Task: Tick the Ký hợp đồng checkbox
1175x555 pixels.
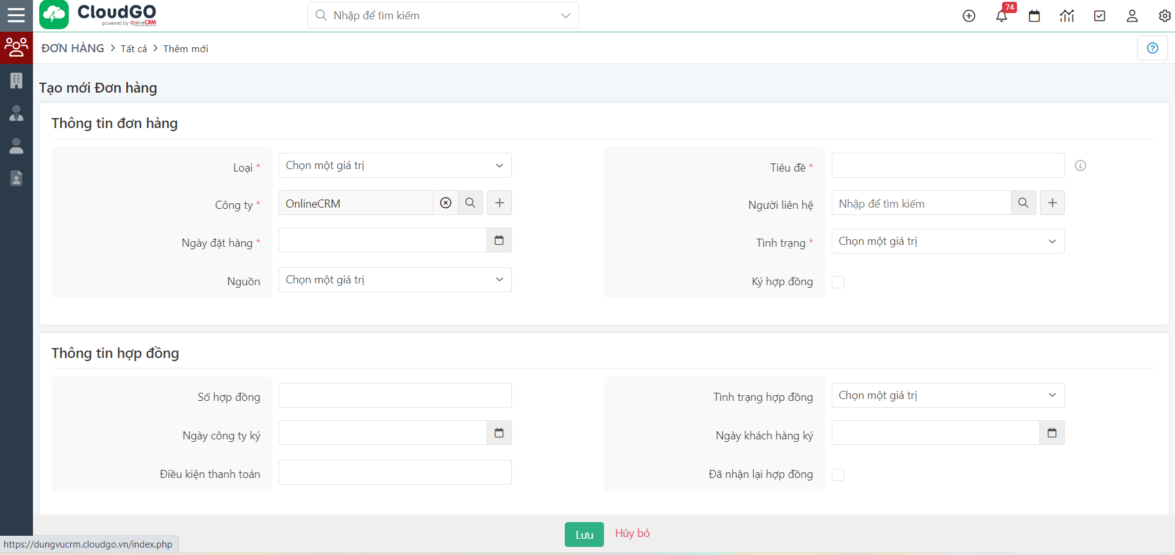Action: click(838, 282)
